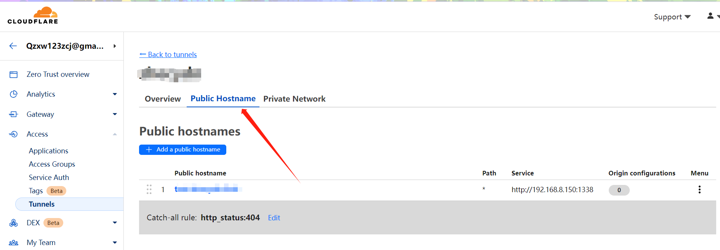Click the Access sidebar icon
Screen dimensions: 720x250
point(14,134)
